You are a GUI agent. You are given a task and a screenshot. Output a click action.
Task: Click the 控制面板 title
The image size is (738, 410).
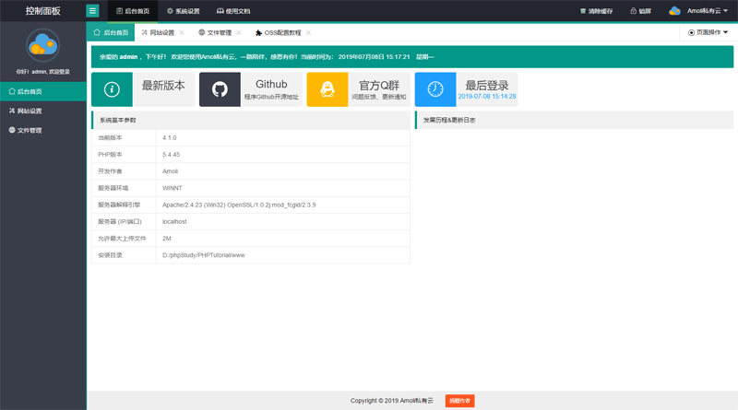click(42, 11)
